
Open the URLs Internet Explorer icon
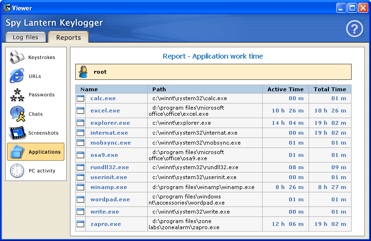(x=17, y=76)
